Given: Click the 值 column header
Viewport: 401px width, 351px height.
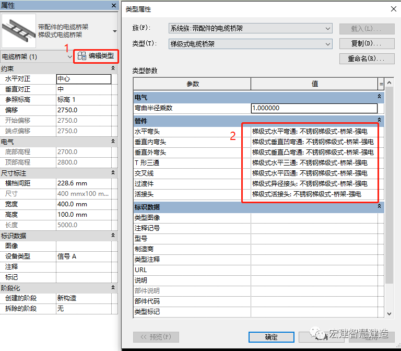Looking at the screenshot, I should tap(314, 84).
